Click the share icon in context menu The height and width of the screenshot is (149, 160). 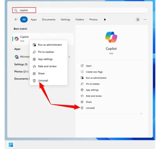(x=34, y=73)
